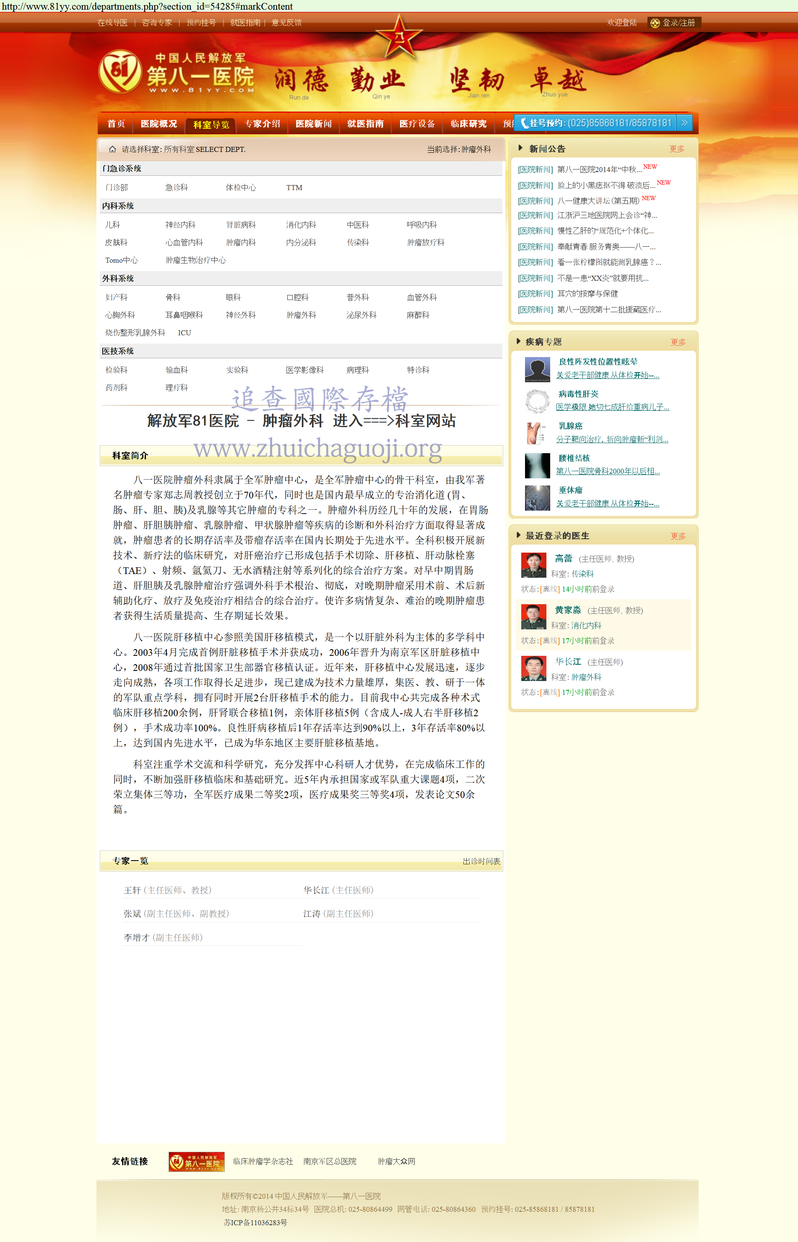
Task: Click the login/register soccer ball icon
Action: pyautogui.click(x=655, y=23)
